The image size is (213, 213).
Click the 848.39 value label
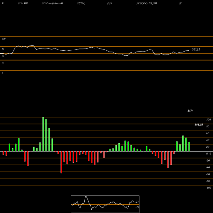[199, 125]
